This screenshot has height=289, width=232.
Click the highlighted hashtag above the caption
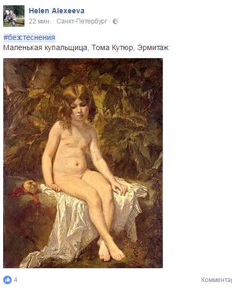[29, 38]
